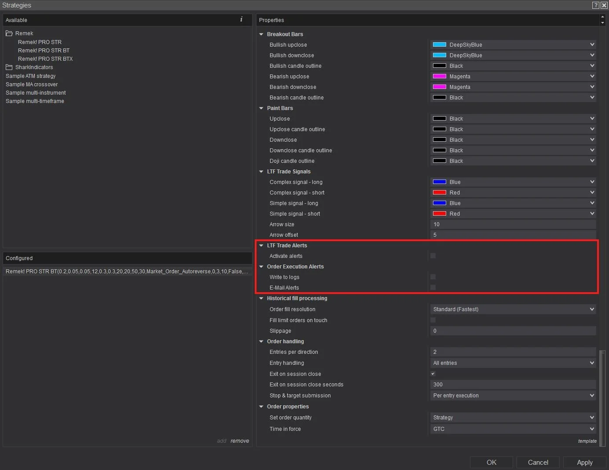Click the info icon in Available header
This screenshot has width=609, height=470.
coord(241,19)
